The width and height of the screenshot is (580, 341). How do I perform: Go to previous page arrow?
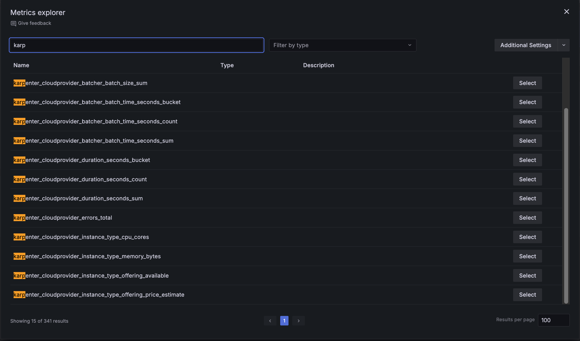(x=270, y=321)
